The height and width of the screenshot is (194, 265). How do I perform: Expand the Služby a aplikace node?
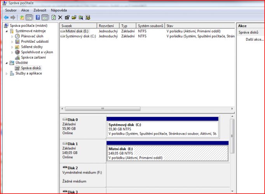coord(7,74)
